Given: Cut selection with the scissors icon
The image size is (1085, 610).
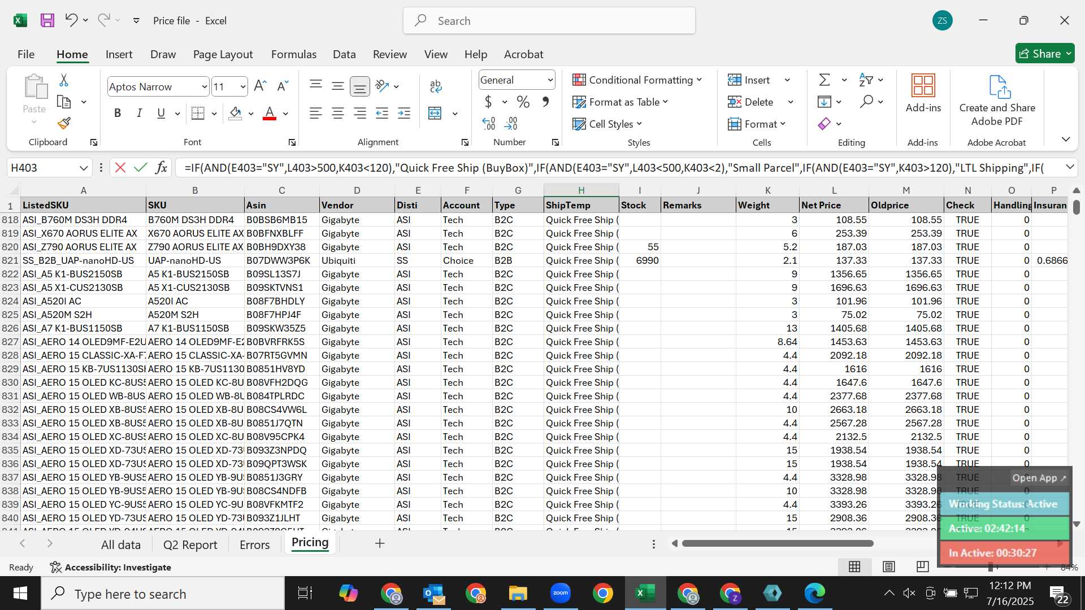Looking at the screenshot, I should coord(64,81).
